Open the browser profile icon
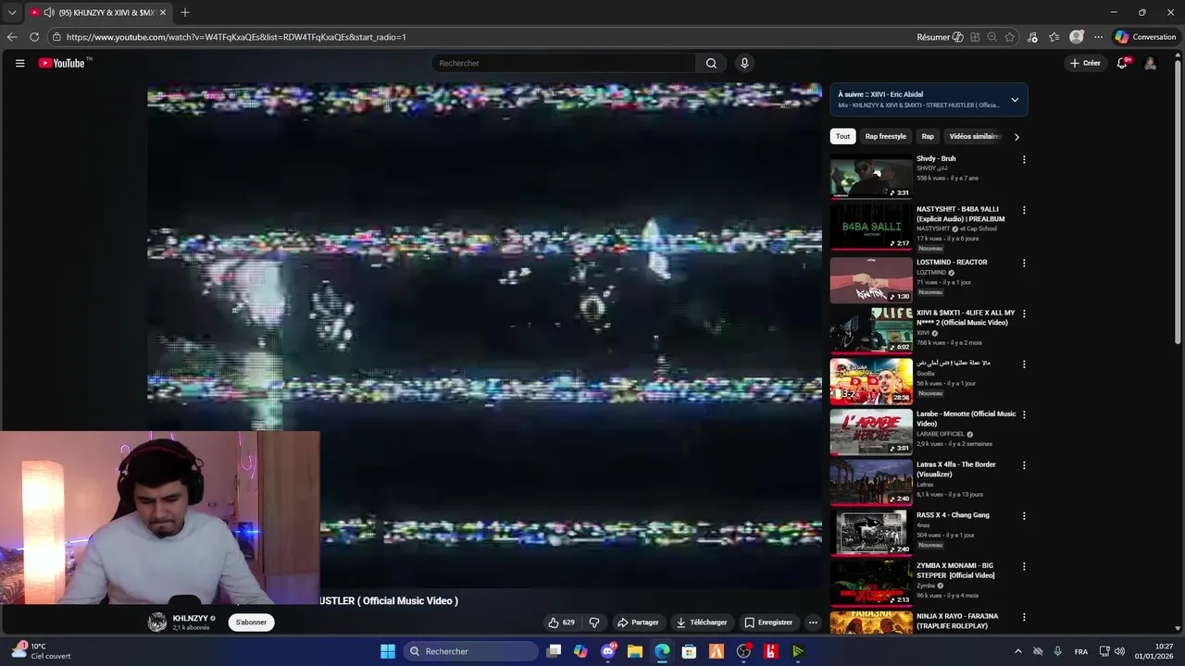 click(x=1076, y=37)
